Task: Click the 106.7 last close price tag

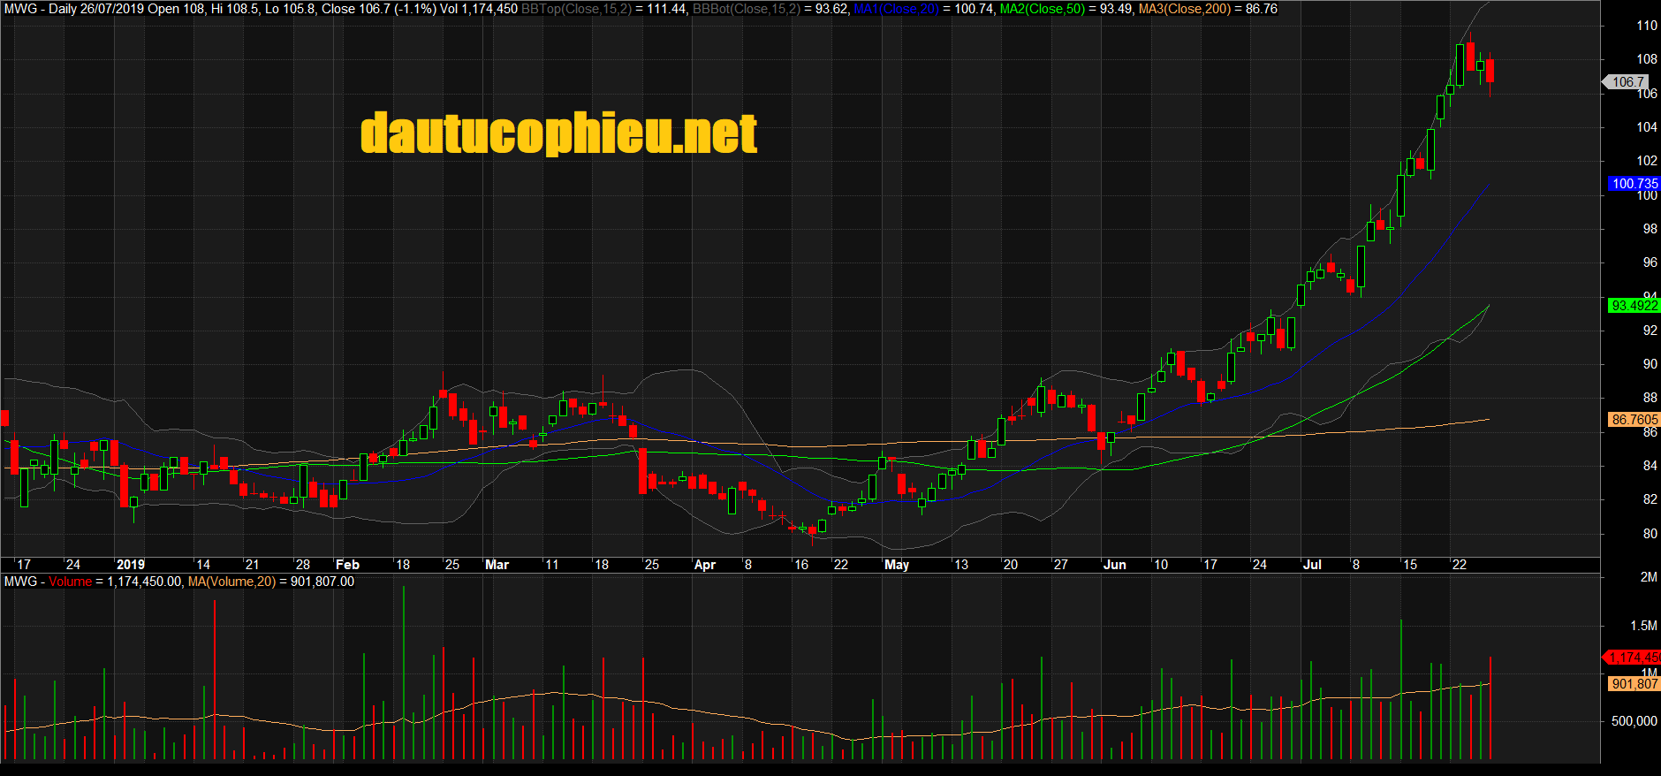Action: [x=1627, y=82]
